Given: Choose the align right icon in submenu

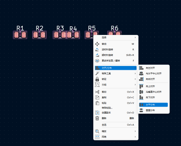Looking at the screenshot, I should (141, 79).
